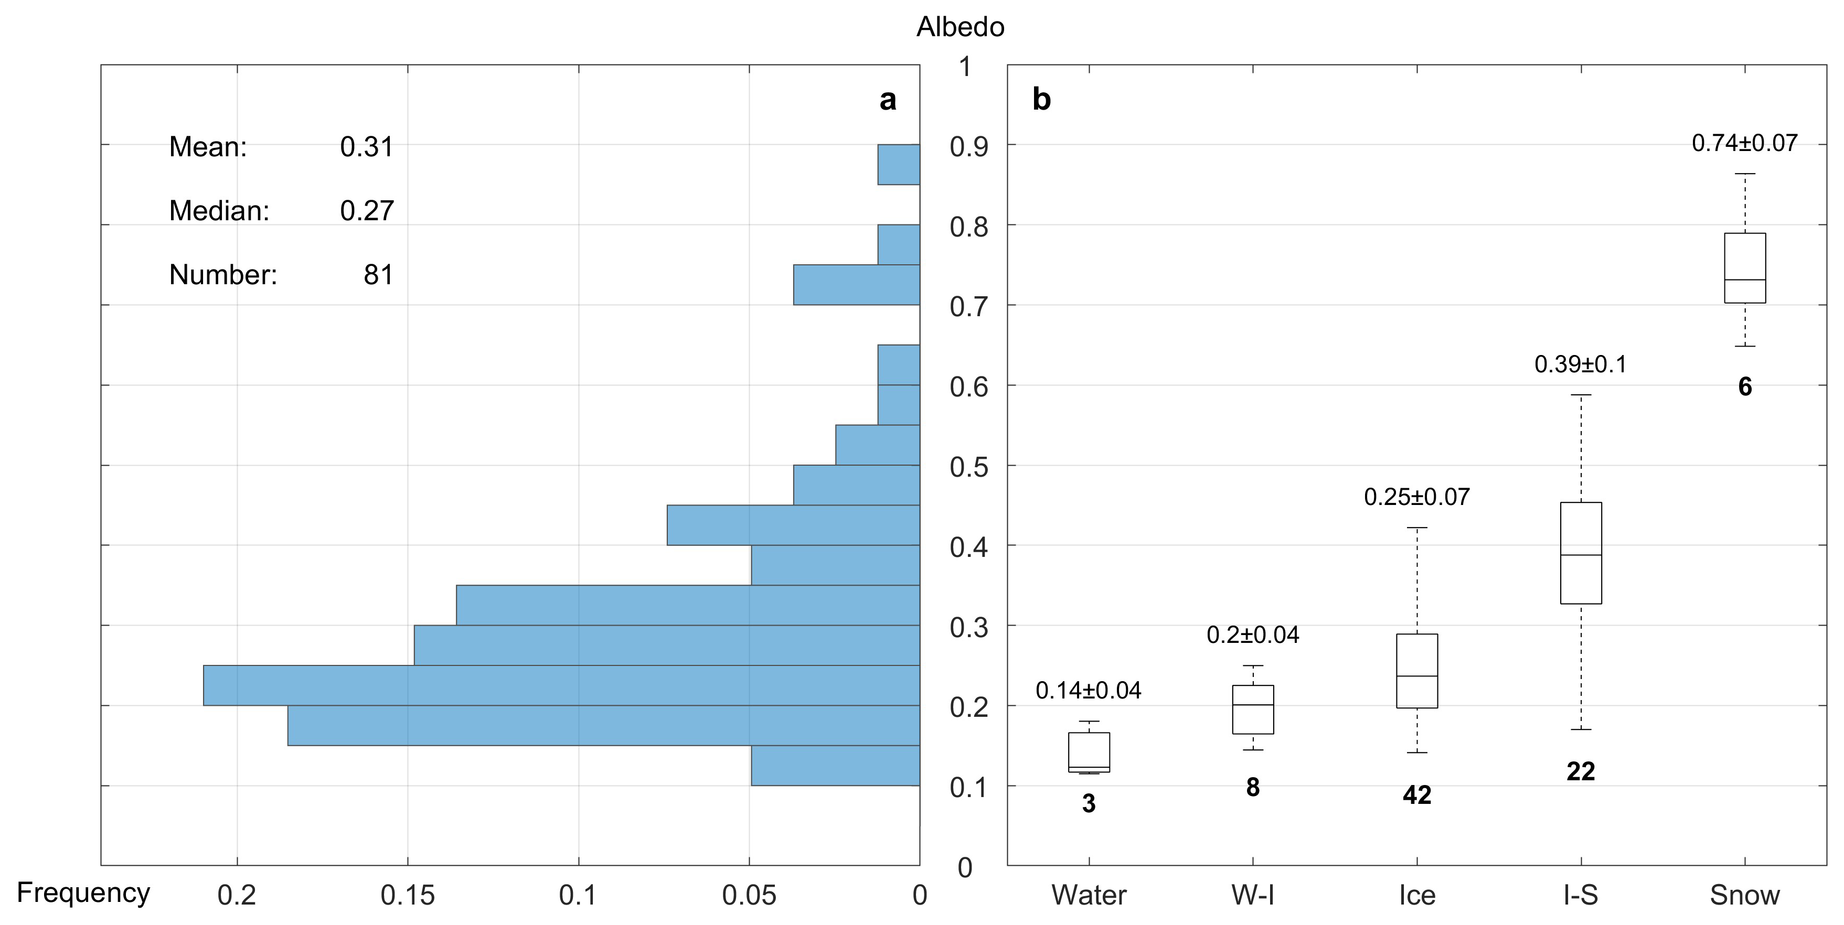Click the Snow box plot box
Screen dimensions: 1844x925
(x=1744, y=267)
